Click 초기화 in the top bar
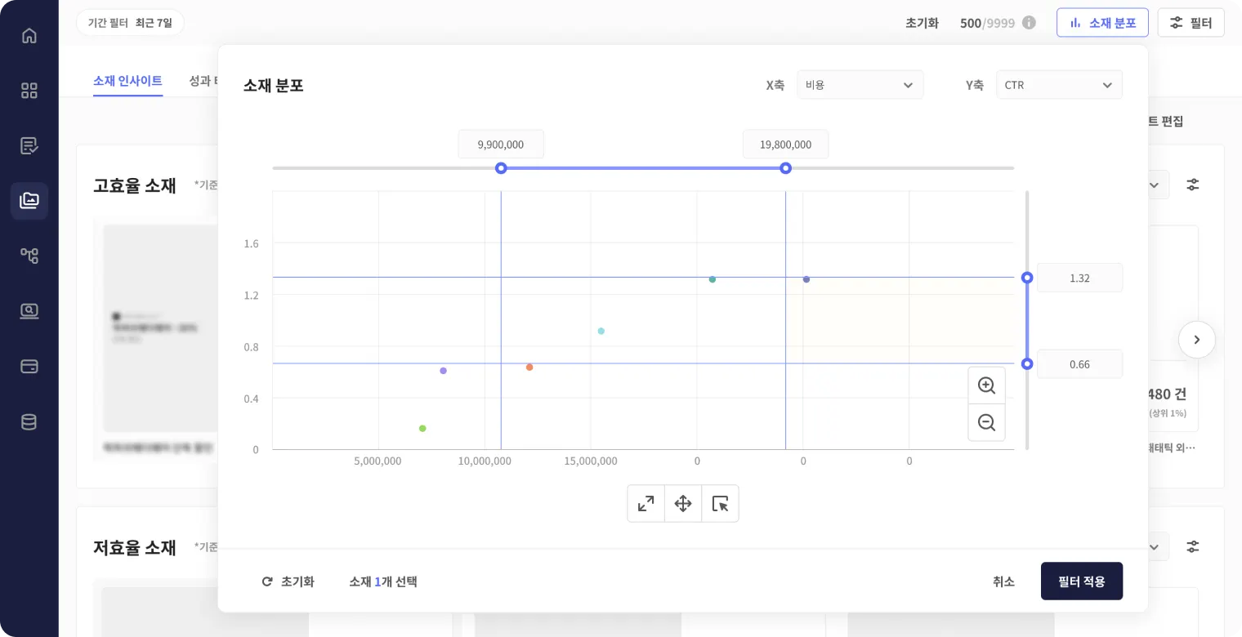The width and height of the screenshot is (1242, 637). coord(922,23)
